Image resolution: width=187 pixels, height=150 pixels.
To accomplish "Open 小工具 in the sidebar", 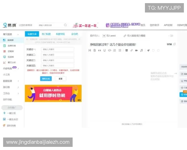I will [7, 75].
